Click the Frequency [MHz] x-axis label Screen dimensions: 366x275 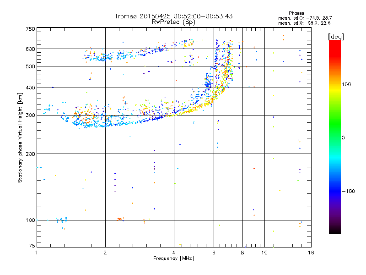point(173,258)
